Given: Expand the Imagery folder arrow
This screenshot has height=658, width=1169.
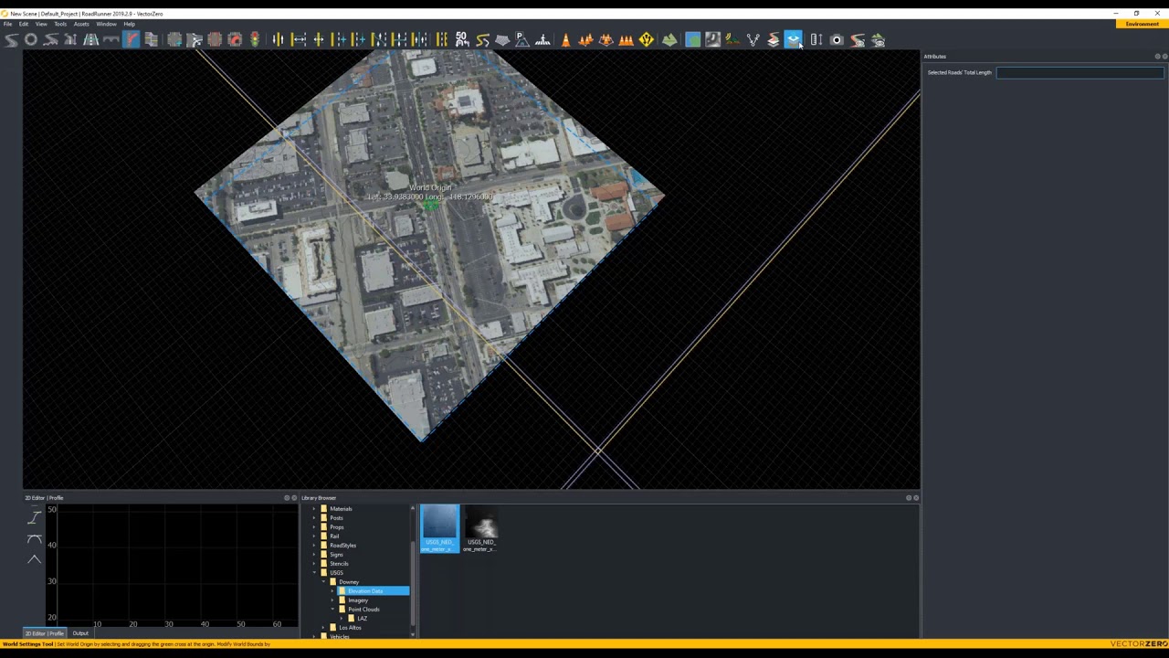Looking at the screenshot, I should tap(332, 600).
